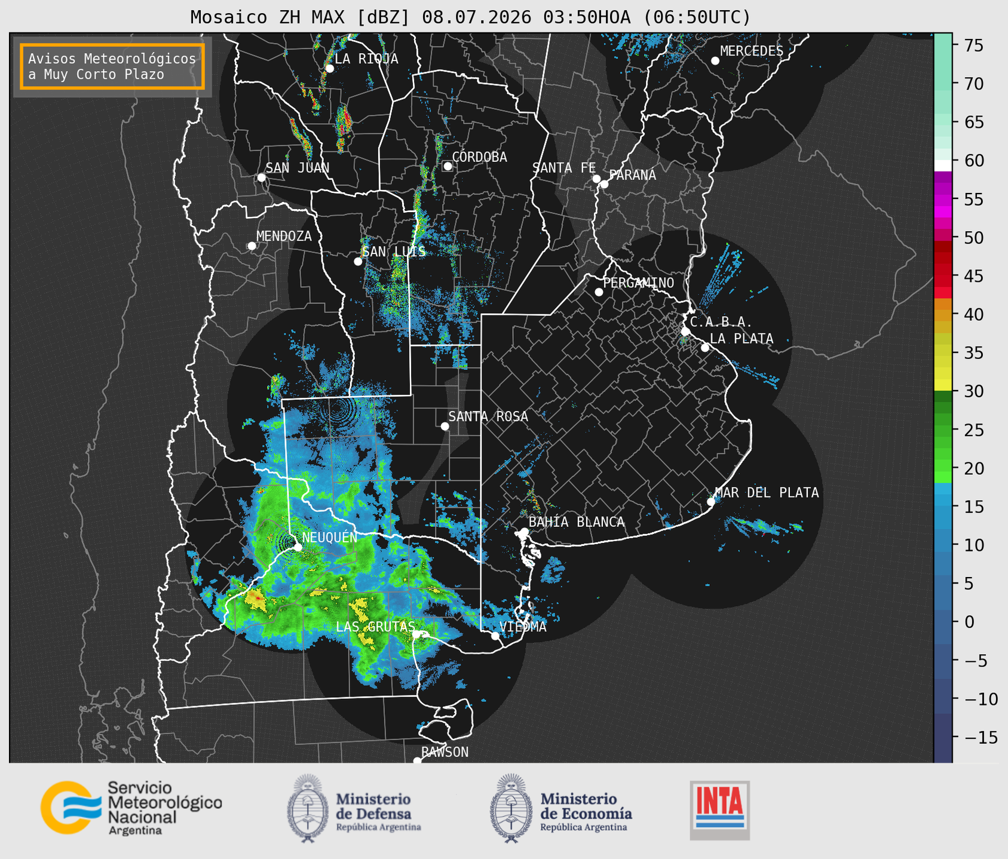
Task: Click the Córdoba city marker dot
Action: pos(448,166)
